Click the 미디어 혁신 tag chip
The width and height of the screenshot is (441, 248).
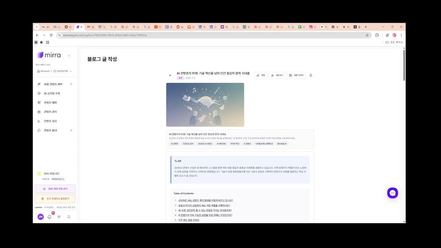click(235, 144)
